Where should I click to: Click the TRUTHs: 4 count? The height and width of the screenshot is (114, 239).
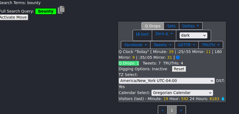point(173,63)
